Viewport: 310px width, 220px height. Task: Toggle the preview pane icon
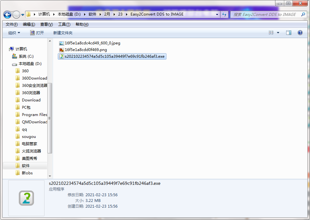pos(289,33)
